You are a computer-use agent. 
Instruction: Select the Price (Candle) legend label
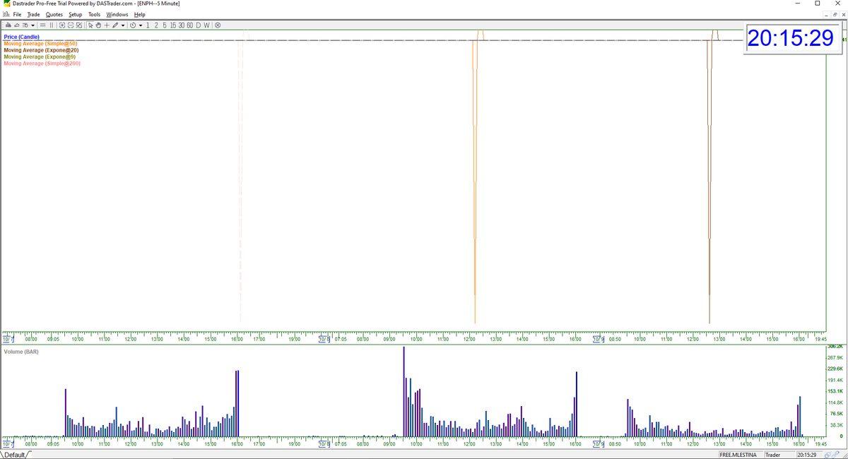(x=22, y=37)
